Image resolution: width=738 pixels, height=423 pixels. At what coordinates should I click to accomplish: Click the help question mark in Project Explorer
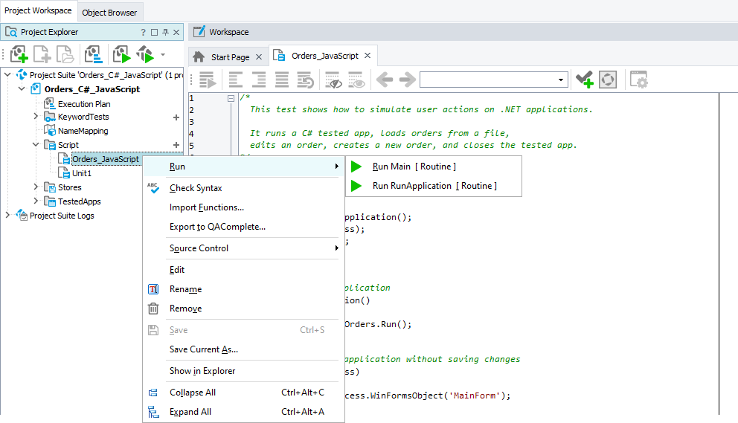[x=143, y=33]
